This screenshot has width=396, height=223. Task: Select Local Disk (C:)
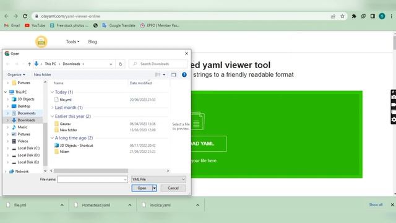(x=28, y=148)
